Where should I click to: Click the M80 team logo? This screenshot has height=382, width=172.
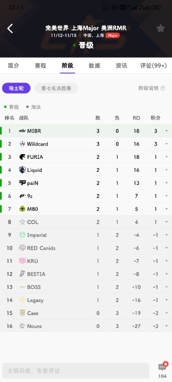(22, 209)
